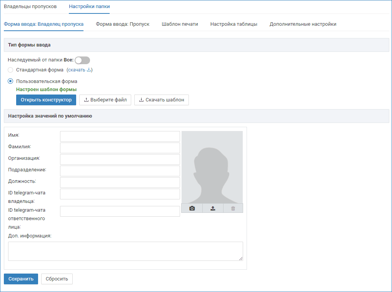The height and width of the screenshot is (292, 392).
Task: Go to the Настройка таблицы tab
Action: (234, 24)
